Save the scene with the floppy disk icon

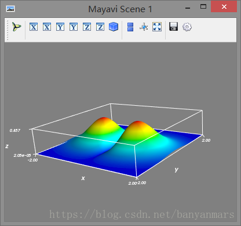[173, 27]
